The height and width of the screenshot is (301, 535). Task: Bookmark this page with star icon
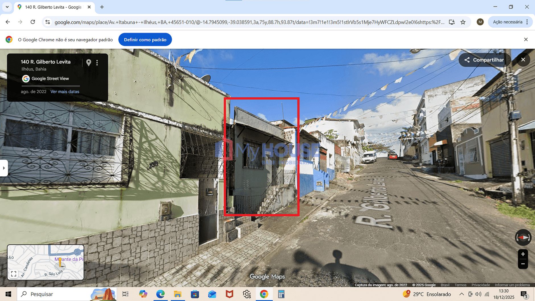pyautogui.click(x=463, y=22)
